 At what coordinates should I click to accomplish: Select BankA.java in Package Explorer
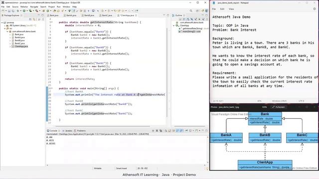[x=19, y=37]
